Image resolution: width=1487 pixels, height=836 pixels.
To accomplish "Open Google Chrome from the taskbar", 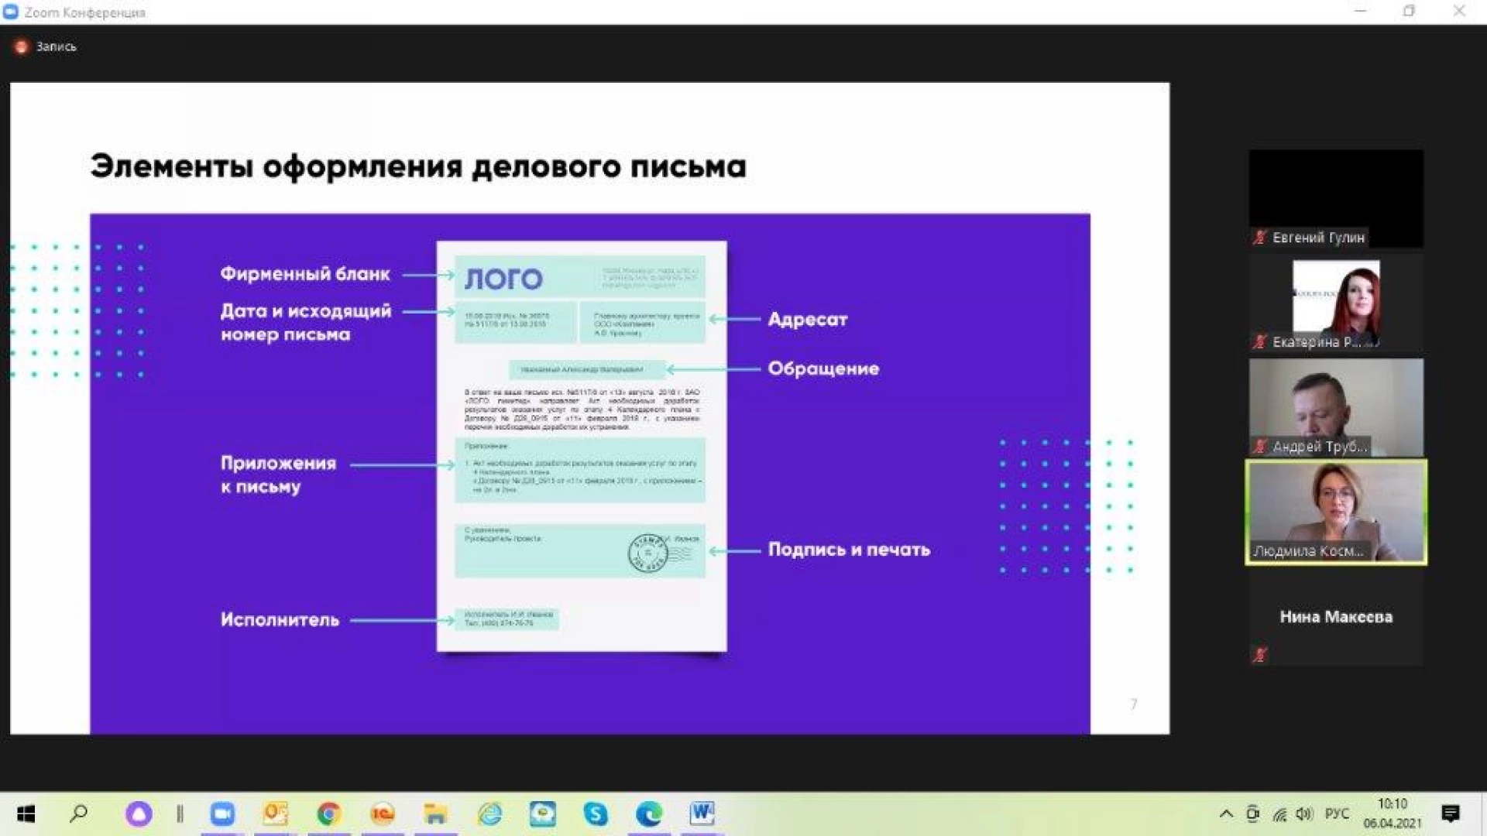I will pyautogui.click(x=329, y=814).
